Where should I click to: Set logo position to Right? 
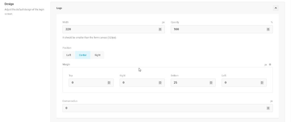pos(97,55)
